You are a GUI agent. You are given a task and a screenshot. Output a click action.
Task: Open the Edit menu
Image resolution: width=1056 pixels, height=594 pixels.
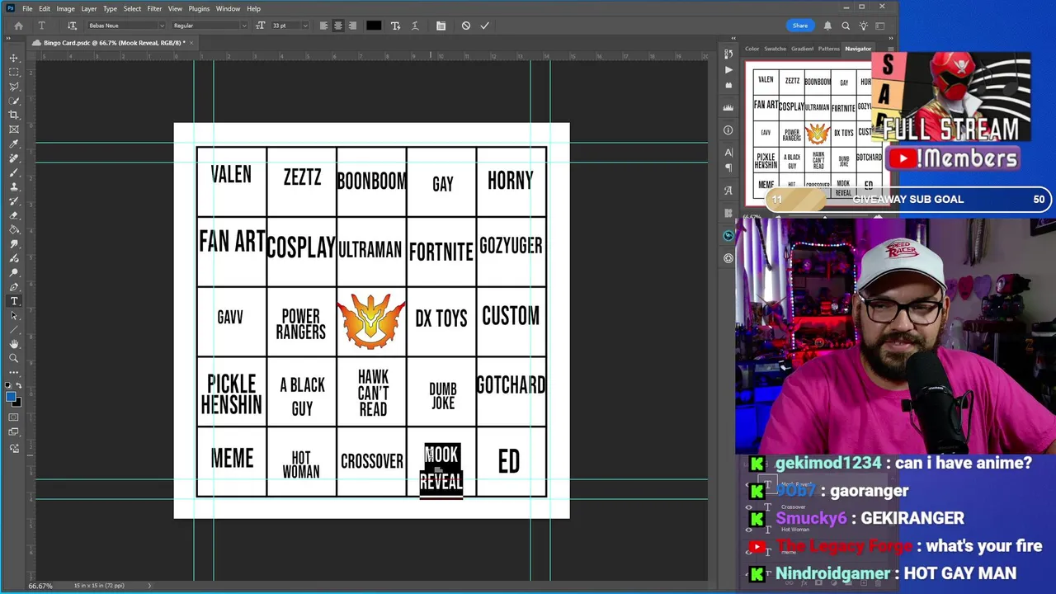click(x=45, y=9)
